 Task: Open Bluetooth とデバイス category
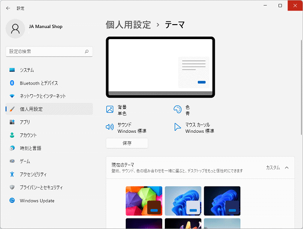[49, 83]
